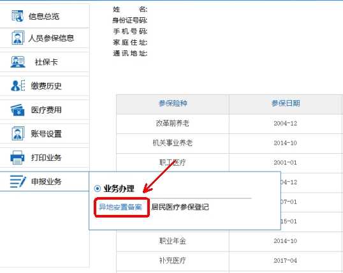The height and width of the screenshot is (273, 343).
Task: Select the 社保卡 card icon
Action: click(x=18, y=62)
